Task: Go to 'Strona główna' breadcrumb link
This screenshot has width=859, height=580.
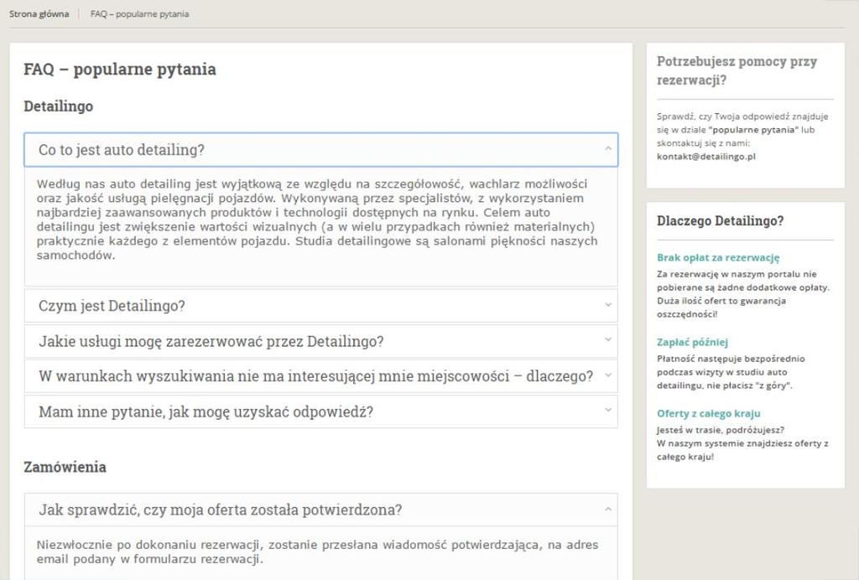Action: pyautogui.click(x=39, y=13)
